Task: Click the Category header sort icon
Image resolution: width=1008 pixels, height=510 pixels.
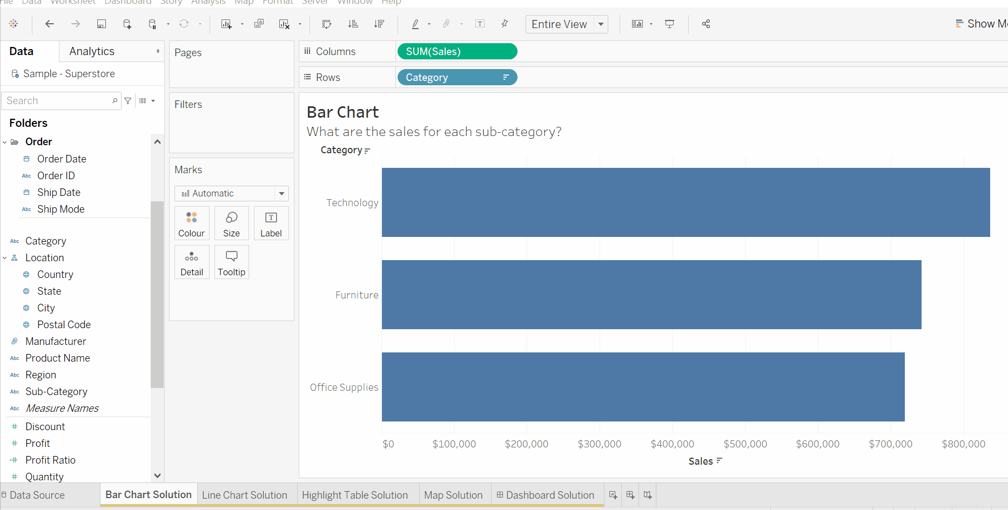Action: click(367, 151)
